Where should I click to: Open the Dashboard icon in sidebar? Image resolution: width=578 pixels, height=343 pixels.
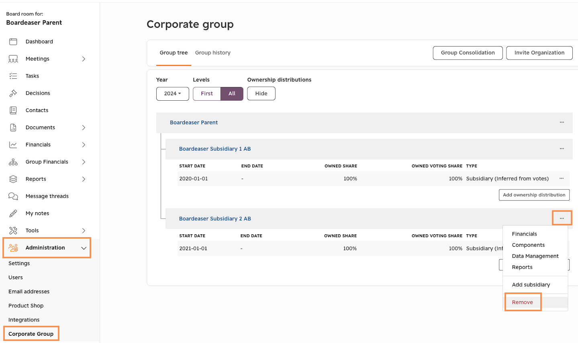pos(13,42)
